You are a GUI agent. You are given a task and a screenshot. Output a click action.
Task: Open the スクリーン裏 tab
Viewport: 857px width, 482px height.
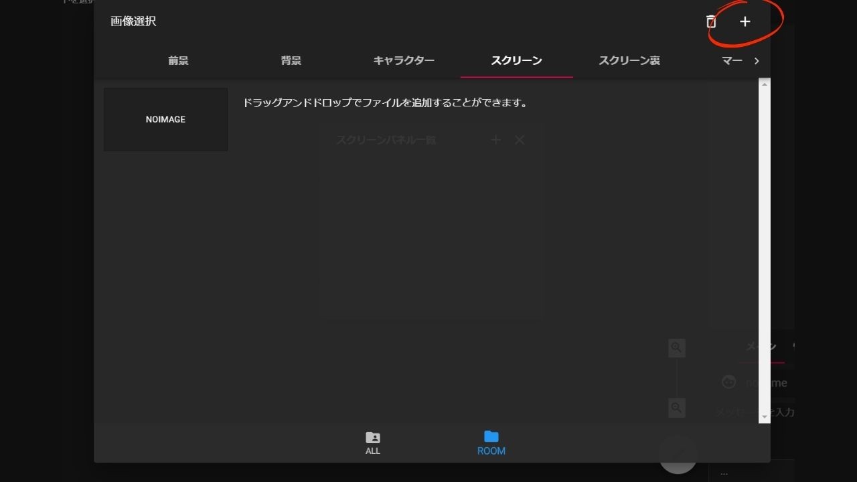coord(629,60)
